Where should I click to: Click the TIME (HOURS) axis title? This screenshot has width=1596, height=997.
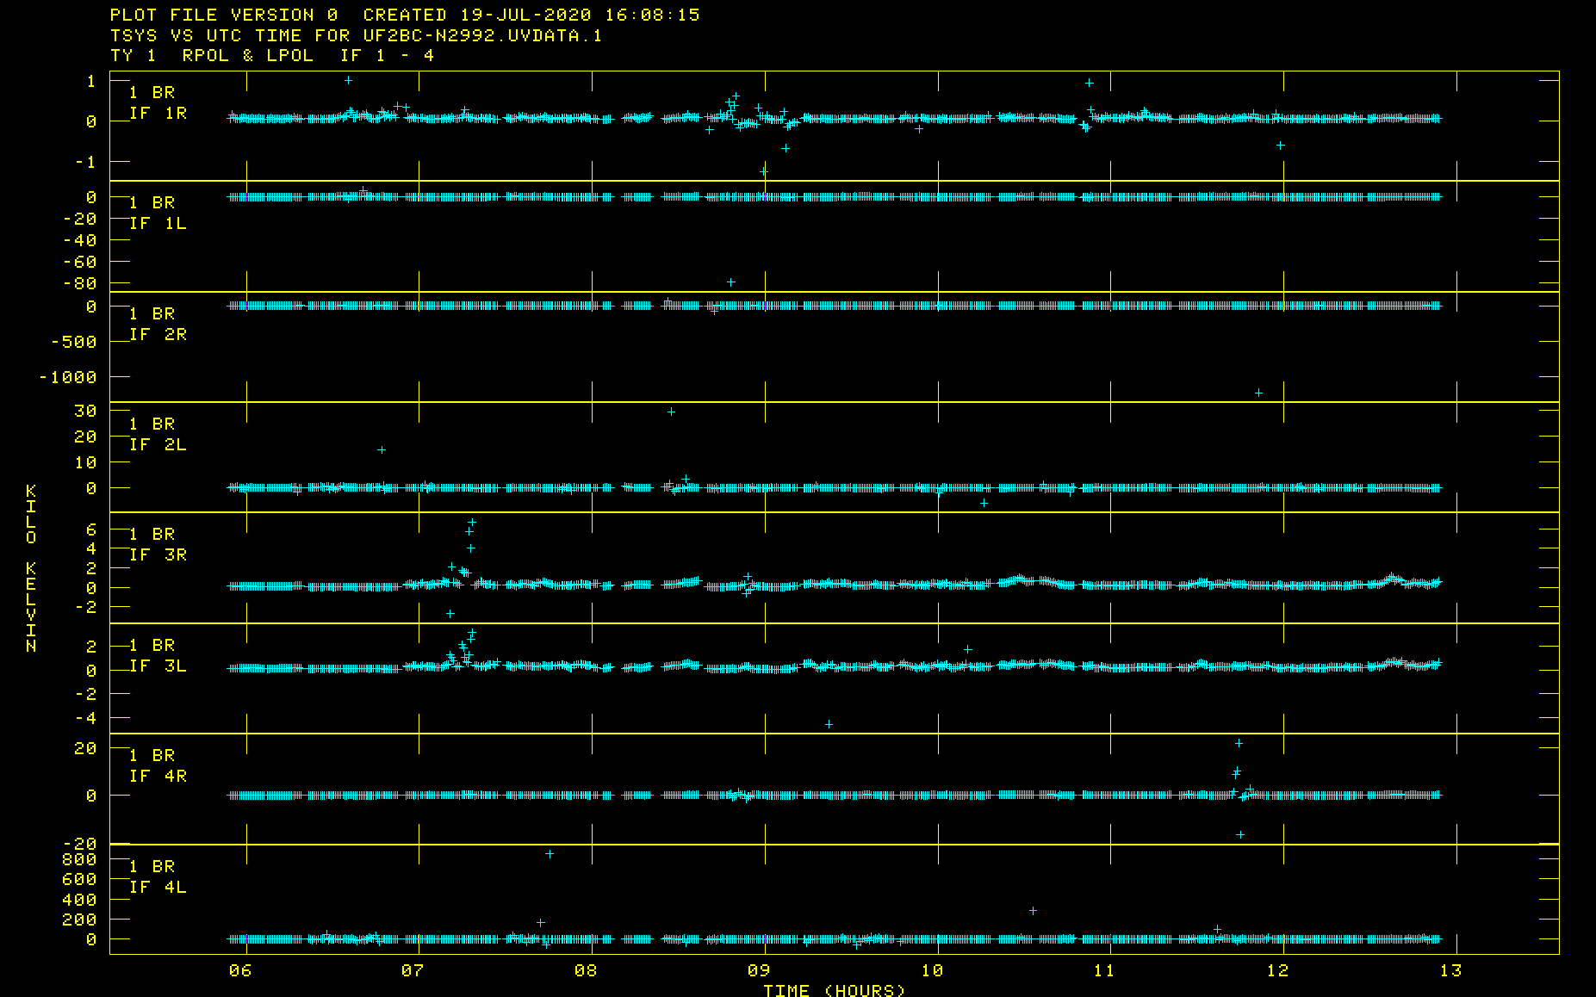(x=835, y=990)
